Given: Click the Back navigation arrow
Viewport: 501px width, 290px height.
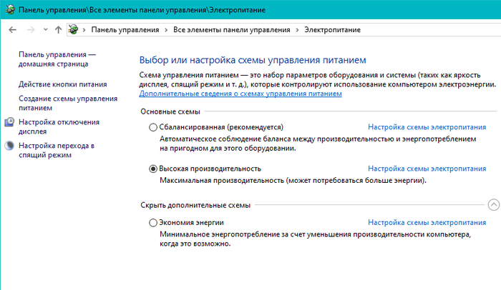Looking at the screenshot, I should pyautogui.click(x=12, y=29).
